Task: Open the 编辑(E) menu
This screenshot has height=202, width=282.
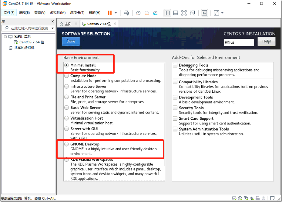Action: pos(24,13)
